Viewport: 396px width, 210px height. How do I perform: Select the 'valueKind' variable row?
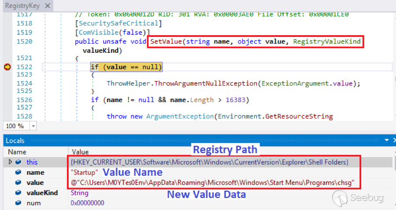coord(42,193)
